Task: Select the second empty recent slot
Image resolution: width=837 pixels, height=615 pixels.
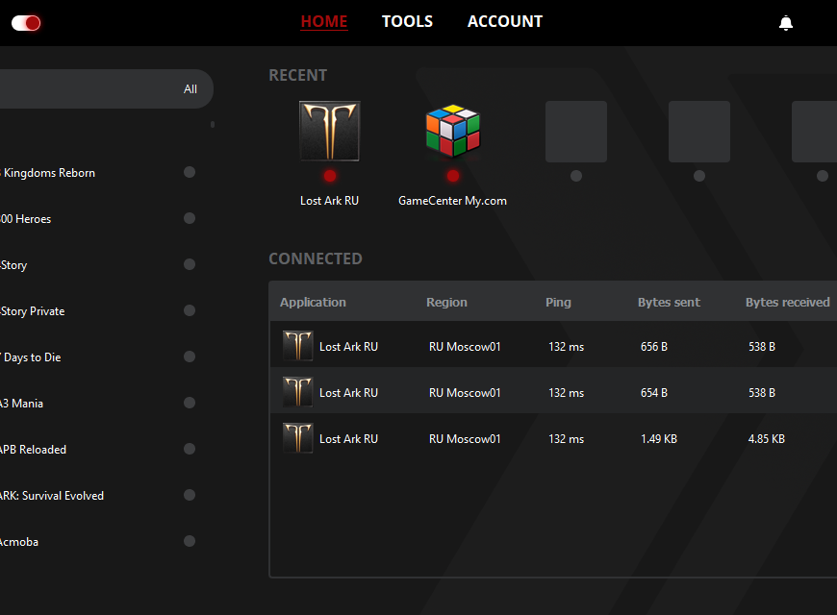Action: click(x=699, y=132)
